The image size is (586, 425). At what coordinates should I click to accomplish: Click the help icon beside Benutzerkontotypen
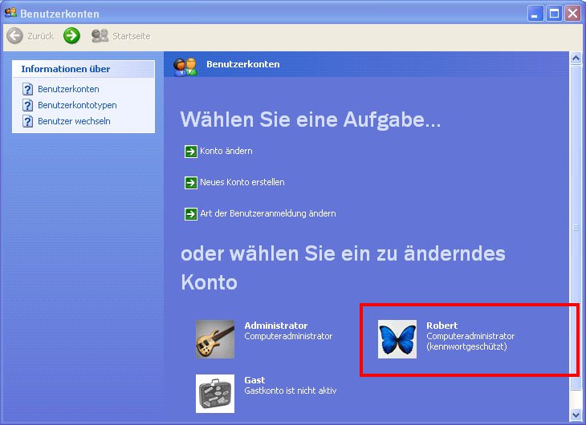coord(28,105)
